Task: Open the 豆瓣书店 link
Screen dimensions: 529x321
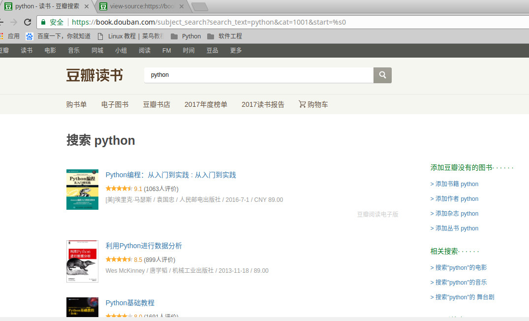Action: coord(156,104)
